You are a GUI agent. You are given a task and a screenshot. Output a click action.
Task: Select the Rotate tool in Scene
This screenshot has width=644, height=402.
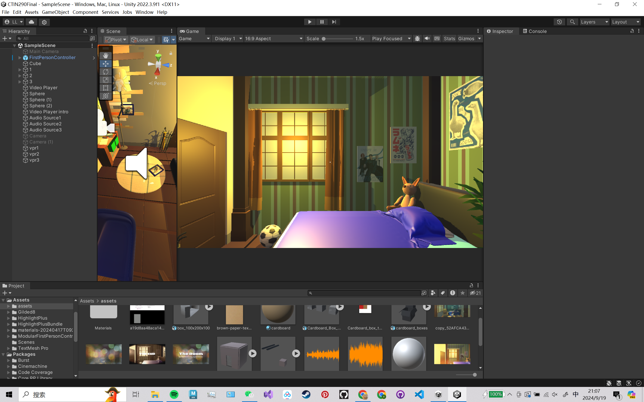(x=106, y=72)
